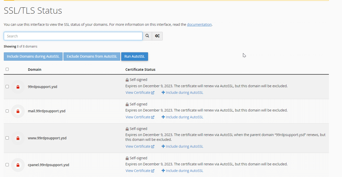Focus the domain Search input field
Screen dimensions: 342x177
tap(73, 36)
